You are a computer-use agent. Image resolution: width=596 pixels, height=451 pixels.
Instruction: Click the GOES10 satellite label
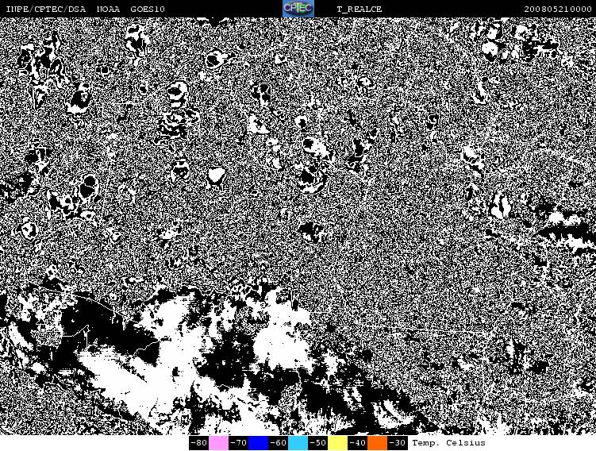coord(148,9)
